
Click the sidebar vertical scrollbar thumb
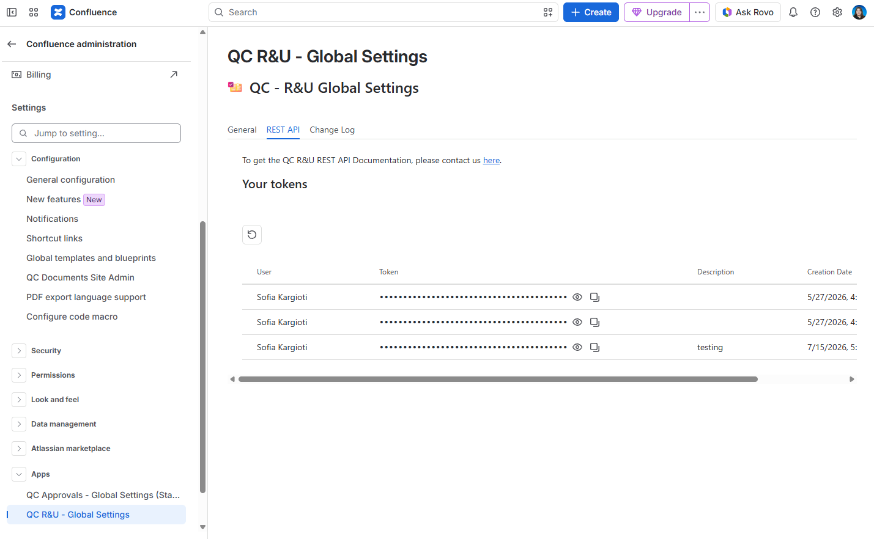(202, 357)
